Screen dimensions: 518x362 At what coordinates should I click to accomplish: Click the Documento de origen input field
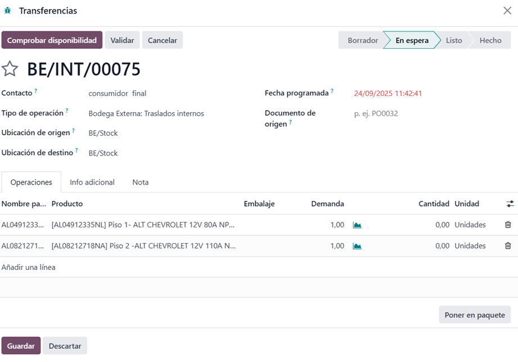tap(427, 113)
